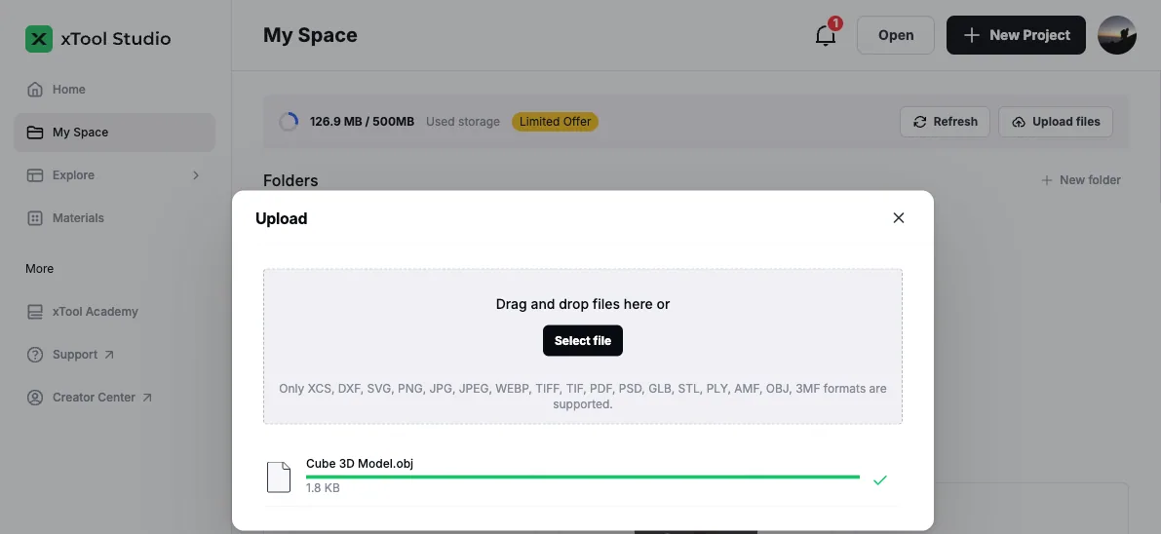This screenshot has height=534, width=1161.
Task: Open the user profile avatar
Action: click(x=1116, y=35)
